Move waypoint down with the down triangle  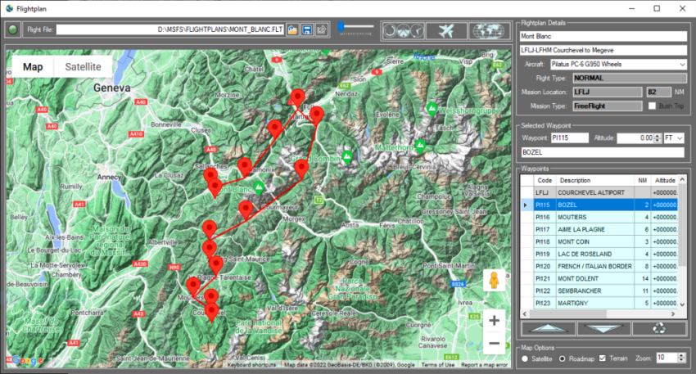(x=603, y=329)
